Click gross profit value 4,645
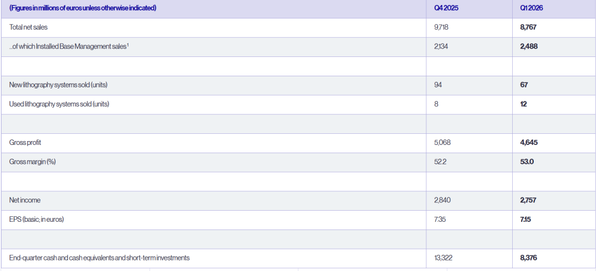This screenshot has height=271, width=598. coord(529,143)
